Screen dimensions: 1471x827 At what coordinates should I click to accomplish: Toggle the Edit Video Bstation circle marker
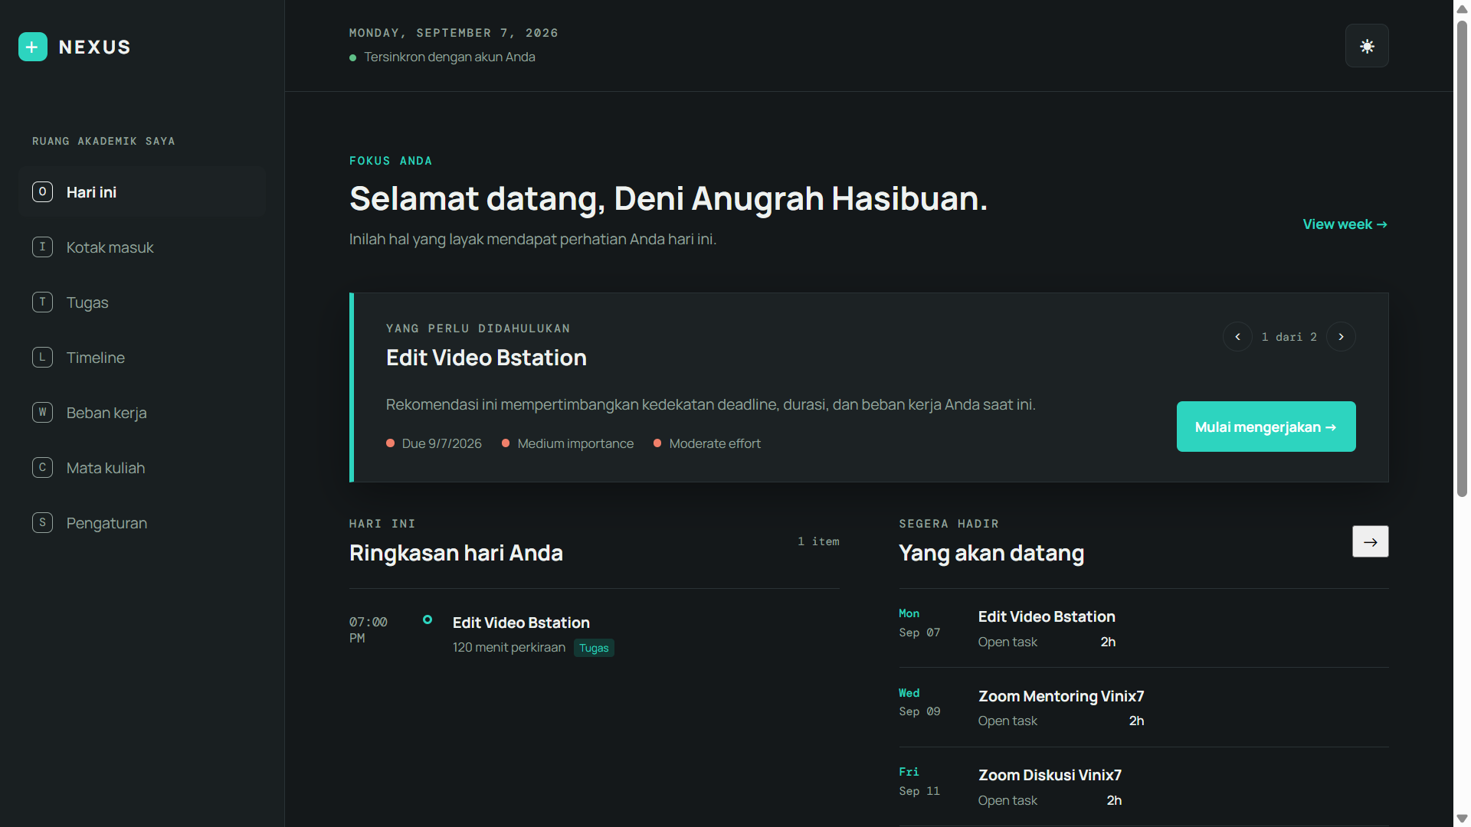(x=428, y=619)
